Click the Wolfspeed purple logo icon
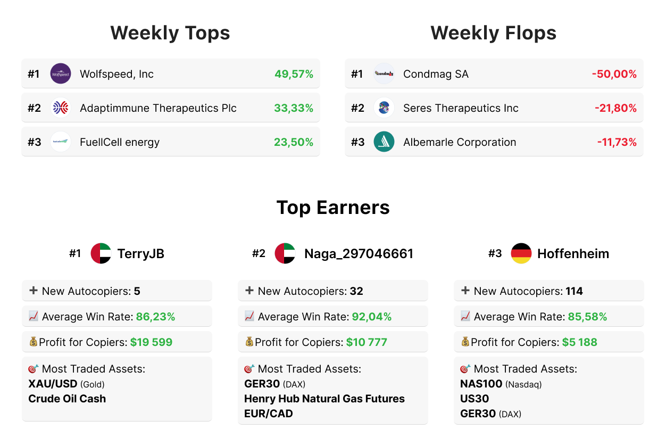 (61, 74)
